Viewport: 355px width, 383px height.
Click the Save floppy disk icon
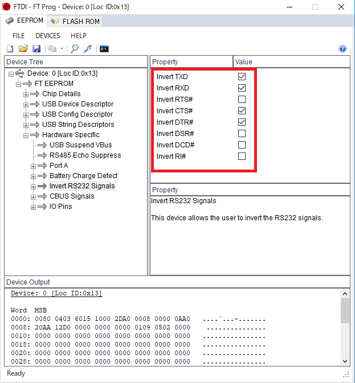[36, 48]
